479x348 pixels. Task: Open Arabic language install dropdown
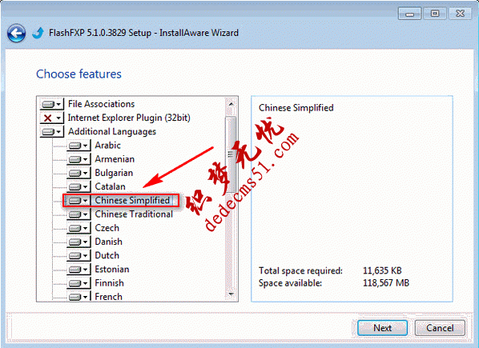[x=78, y=146]
